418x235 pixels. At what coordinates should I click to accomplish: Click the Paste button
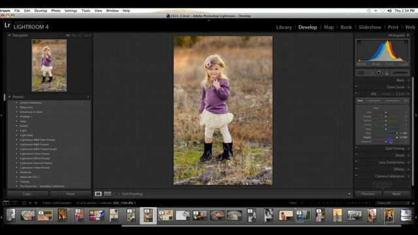click(x=71, y=194)
